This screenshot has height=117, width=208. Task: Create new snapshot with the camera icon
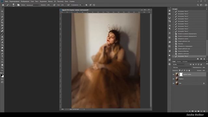[x=201, y=59]
